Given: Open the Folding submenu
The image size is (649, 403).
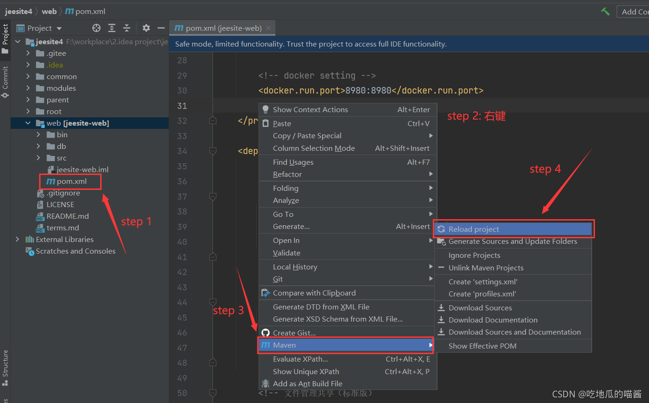Looking at the screenshot, I should [x=348, y=188].
